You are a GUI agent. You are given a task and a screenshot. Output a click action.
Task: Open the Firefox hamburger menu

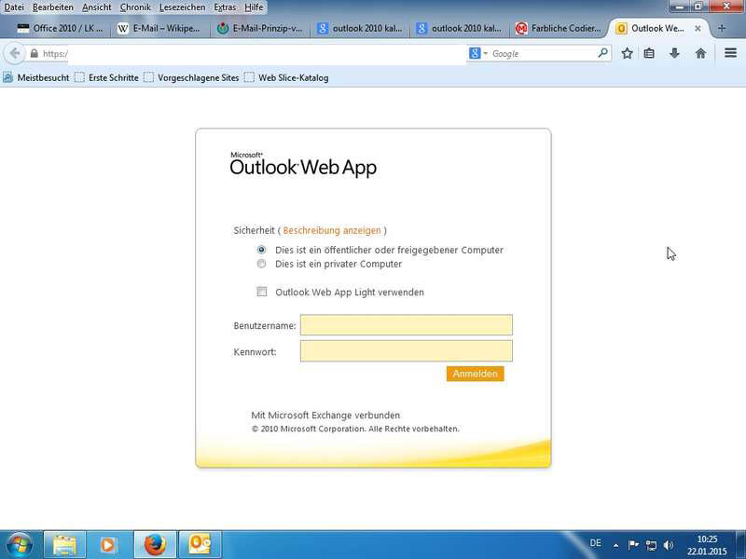coord(730,53)
